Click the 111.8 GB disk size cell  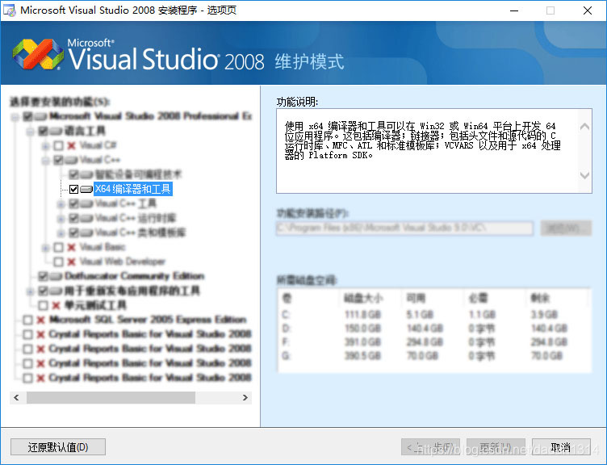click(362, 314)
